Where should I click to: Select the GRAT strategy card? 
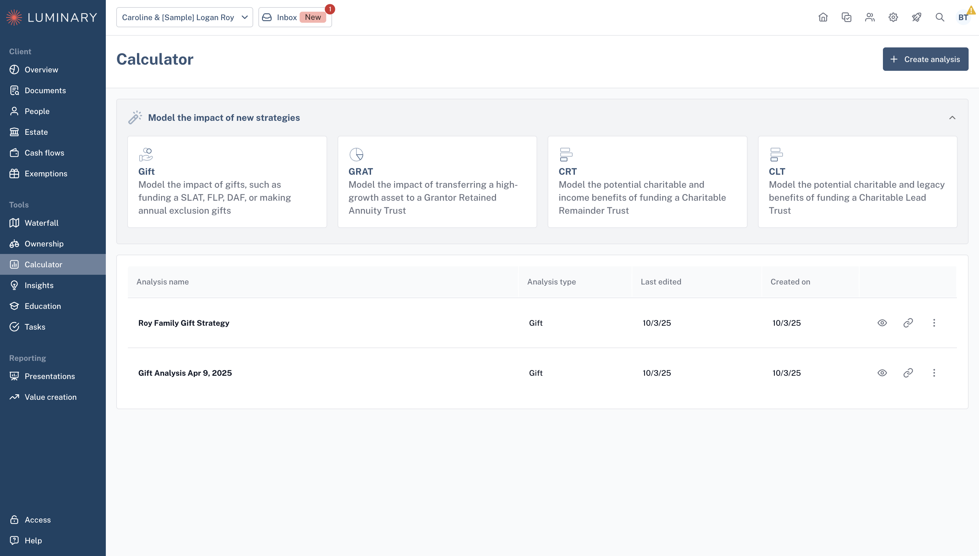click(437, 182)
